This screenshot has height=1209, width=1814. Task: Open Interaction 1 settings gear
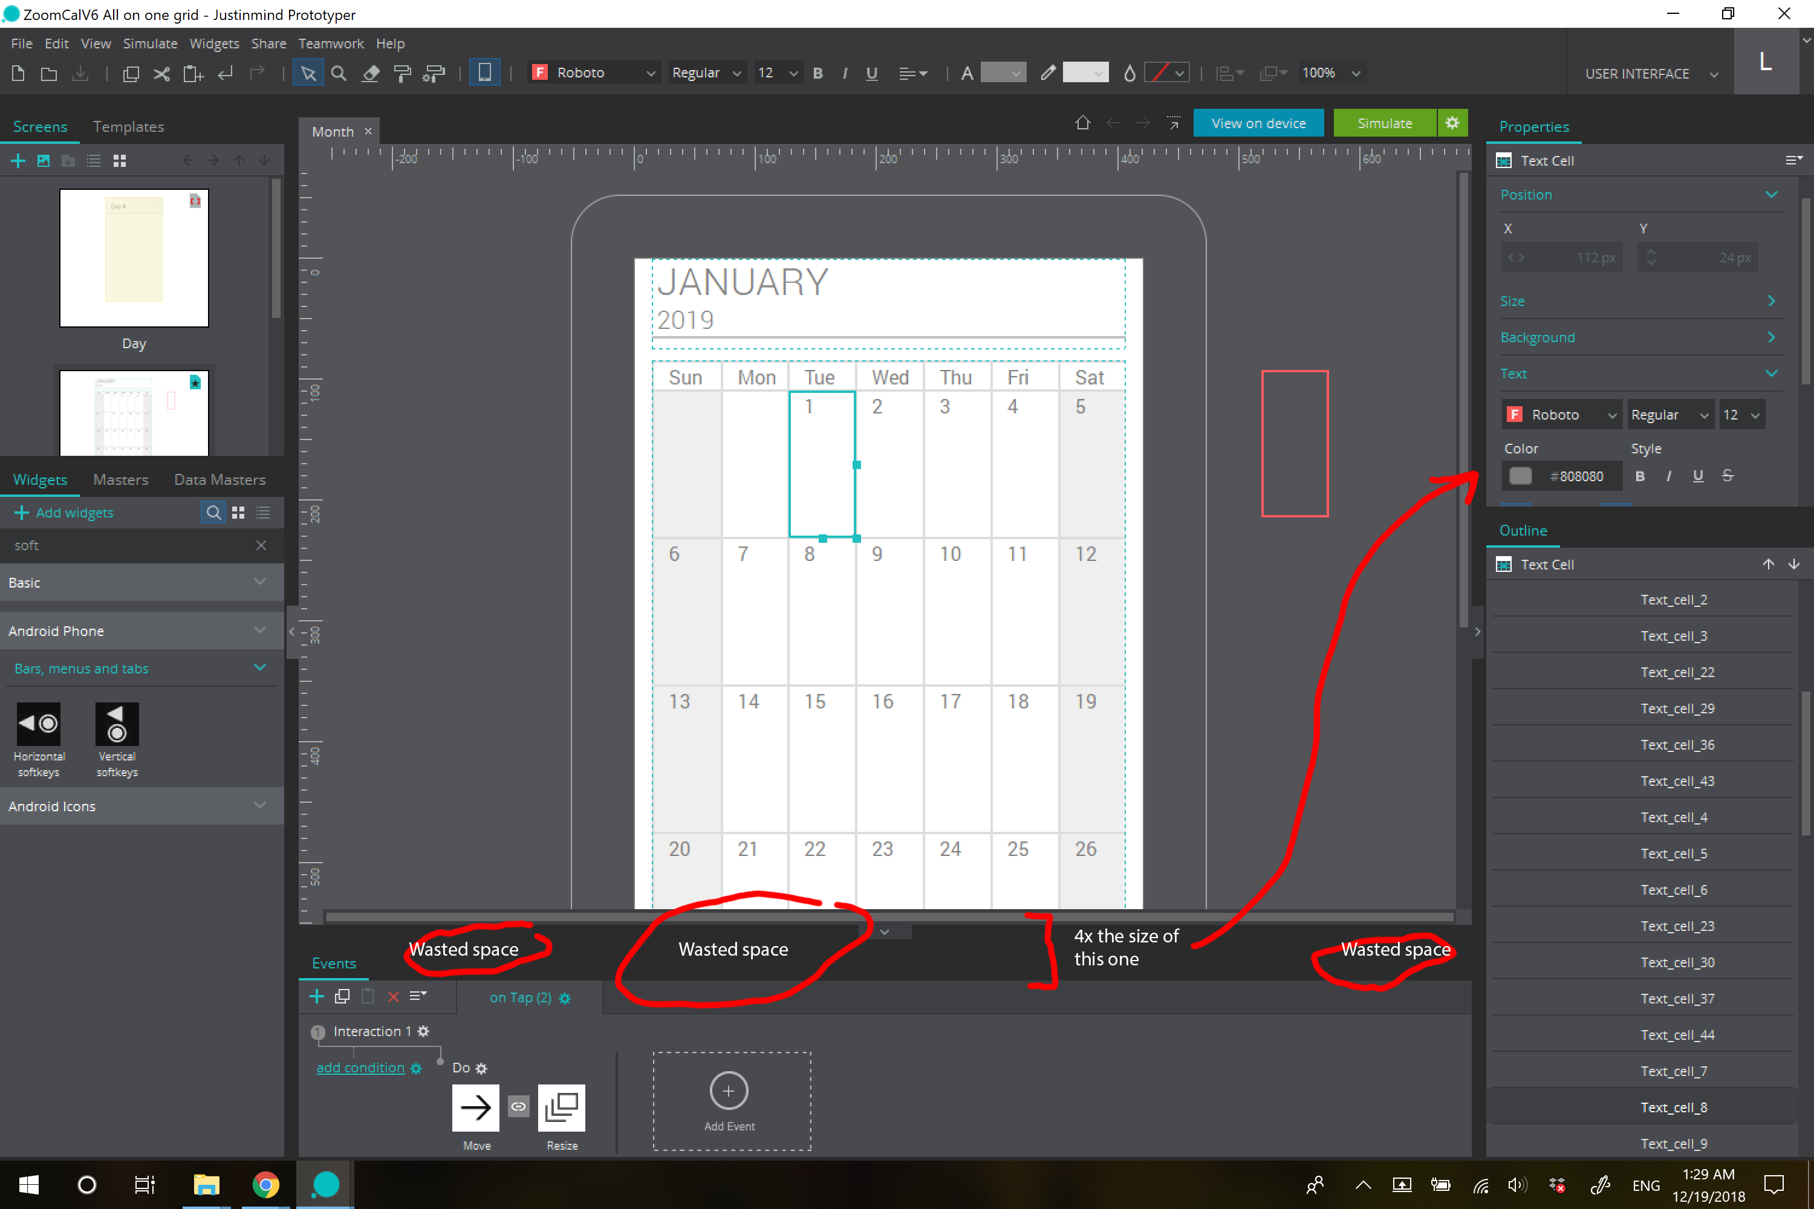tap(423, 1032)
